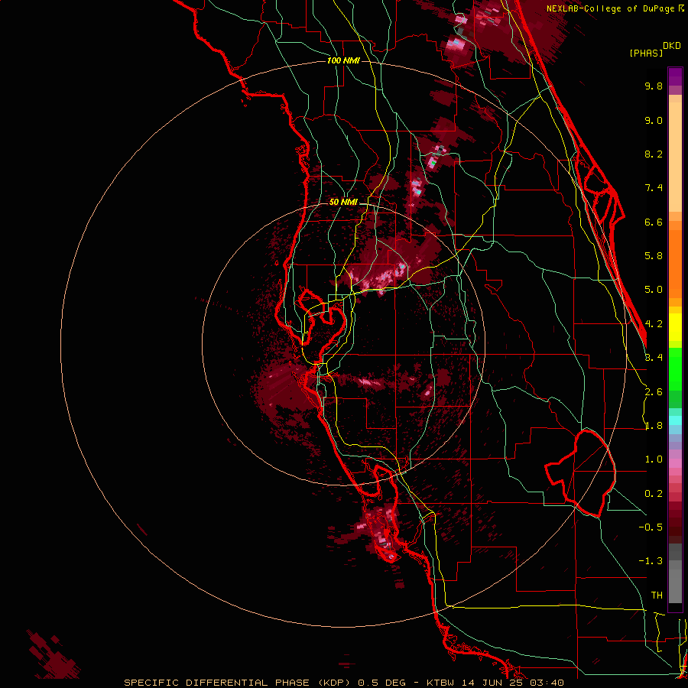Select the 4.2 scale value
This screenshot has width=688, height=688.
(x=654, y=324)
